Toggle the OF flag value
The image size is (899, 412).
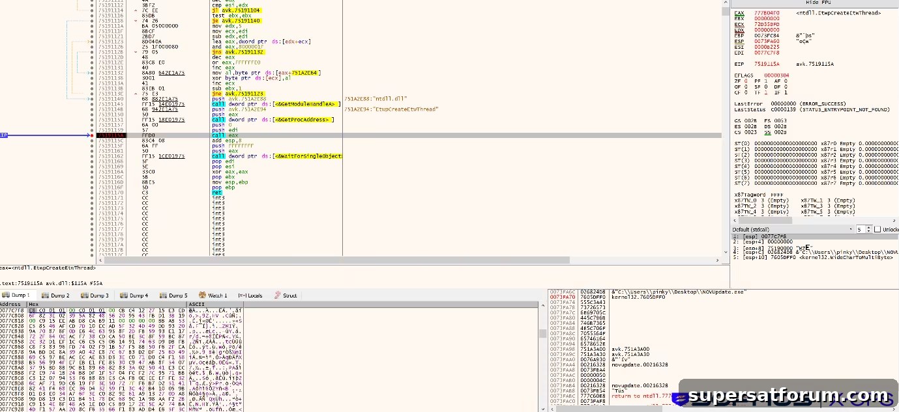746,86
